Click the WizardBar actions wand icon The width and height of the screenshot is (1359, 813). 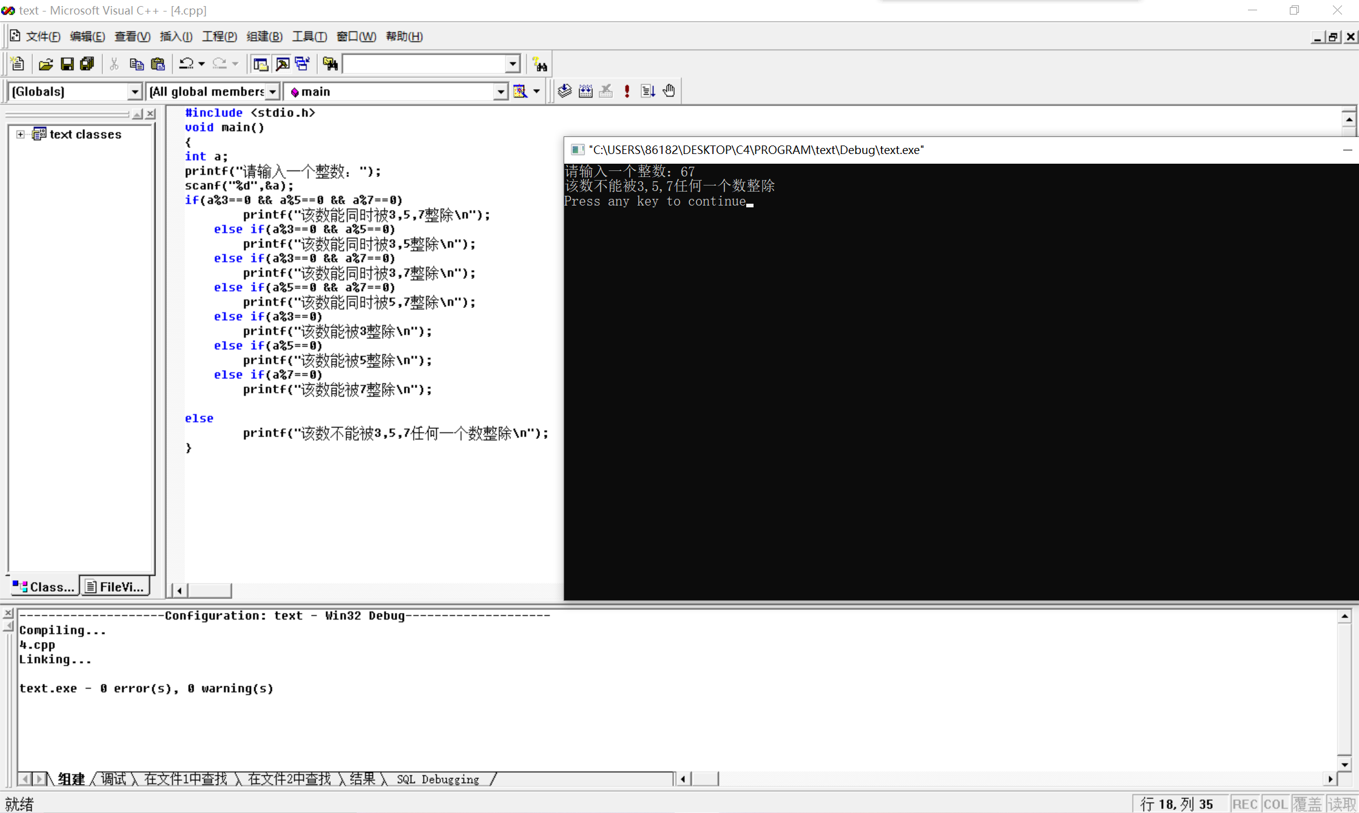coord(520,91)
